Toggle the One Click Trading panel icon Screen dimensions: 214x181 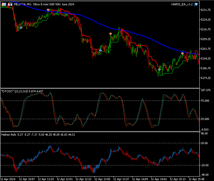pyautogui.click(x=10, y=4)
